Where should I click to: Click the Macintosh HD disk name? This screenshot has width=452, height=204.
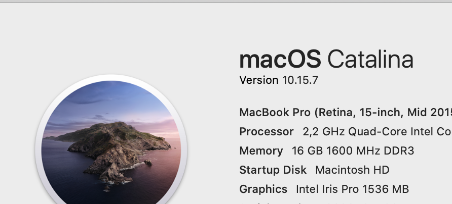pyautogui.click(x=352, y=170)
